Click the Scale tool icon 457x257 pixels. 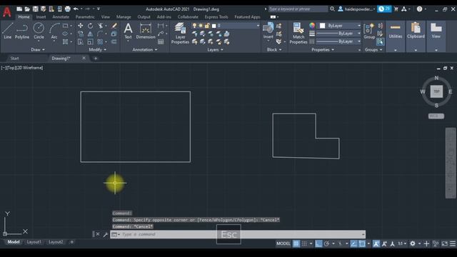coord(91,41)
